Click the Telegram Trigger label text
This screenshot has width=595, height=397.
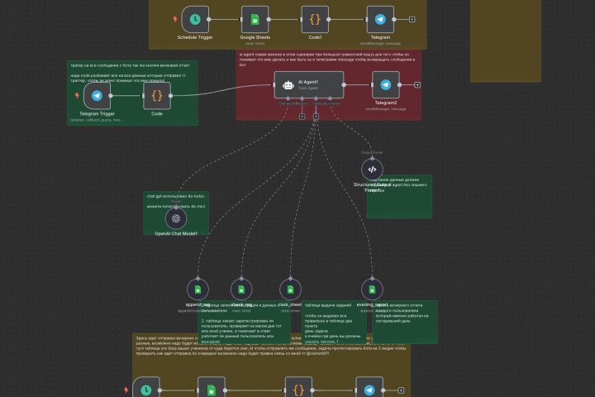pyautogui.click(x=98, y=113)
